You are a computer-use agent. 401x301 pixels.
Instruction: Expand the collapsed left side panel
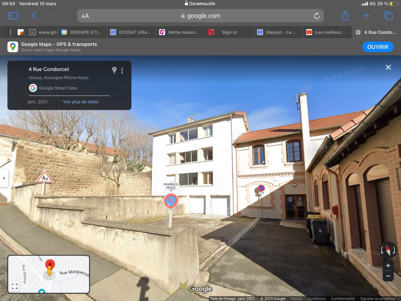(4, 178)
